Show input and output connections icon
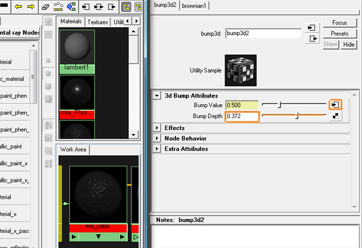This screenshot has width=362, height=248. click(x=98, y=7)
